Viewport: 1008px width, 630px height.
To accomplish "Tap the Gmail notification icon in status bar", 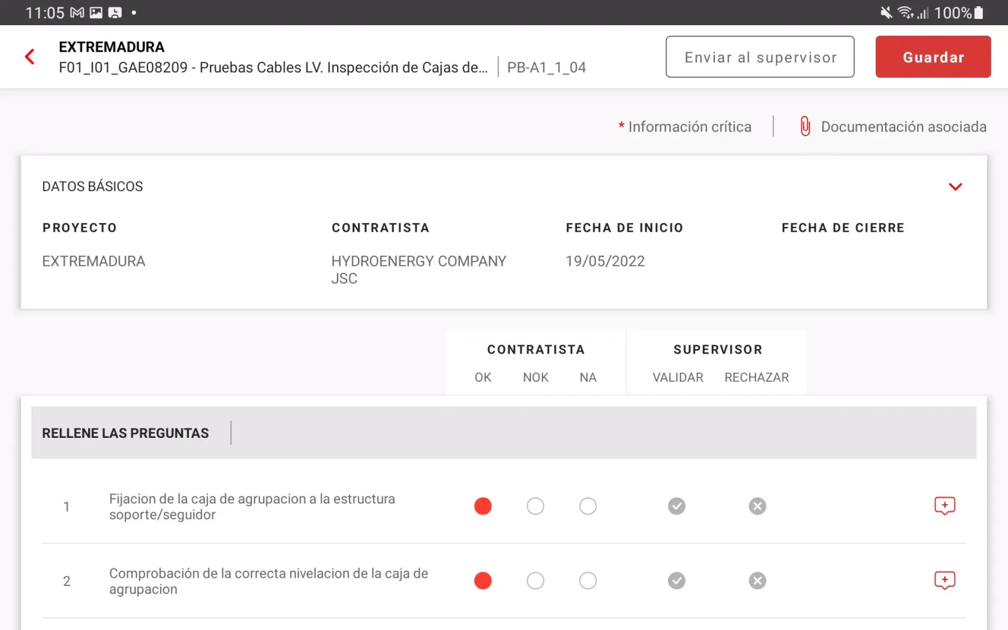I will tap(77, 13).
